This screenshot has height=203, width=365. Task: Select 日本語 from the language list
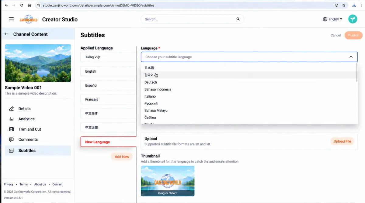pos(248,68)
